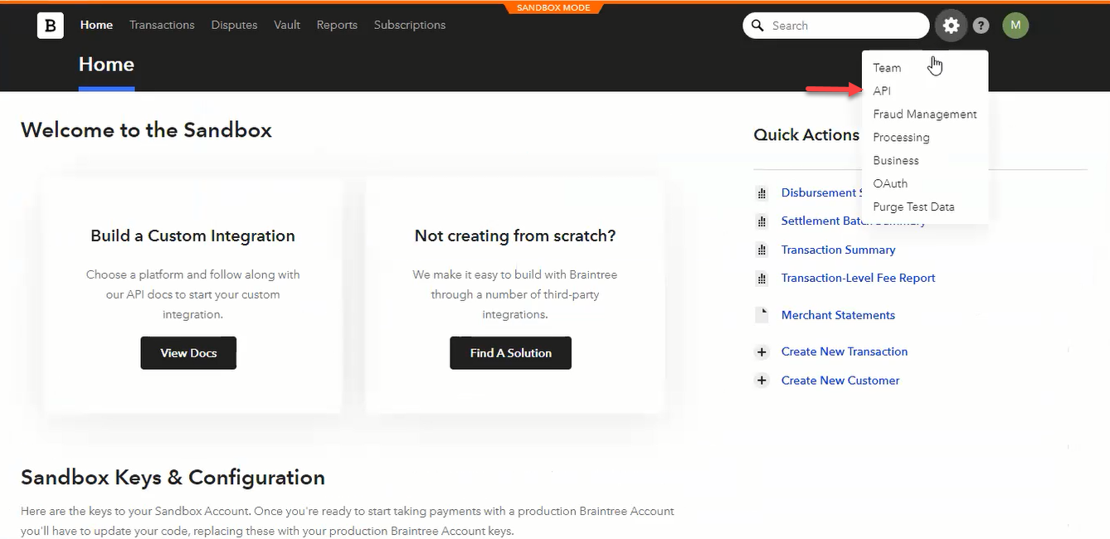
Task: Go to the Home nav item
Action: (96, 25)
